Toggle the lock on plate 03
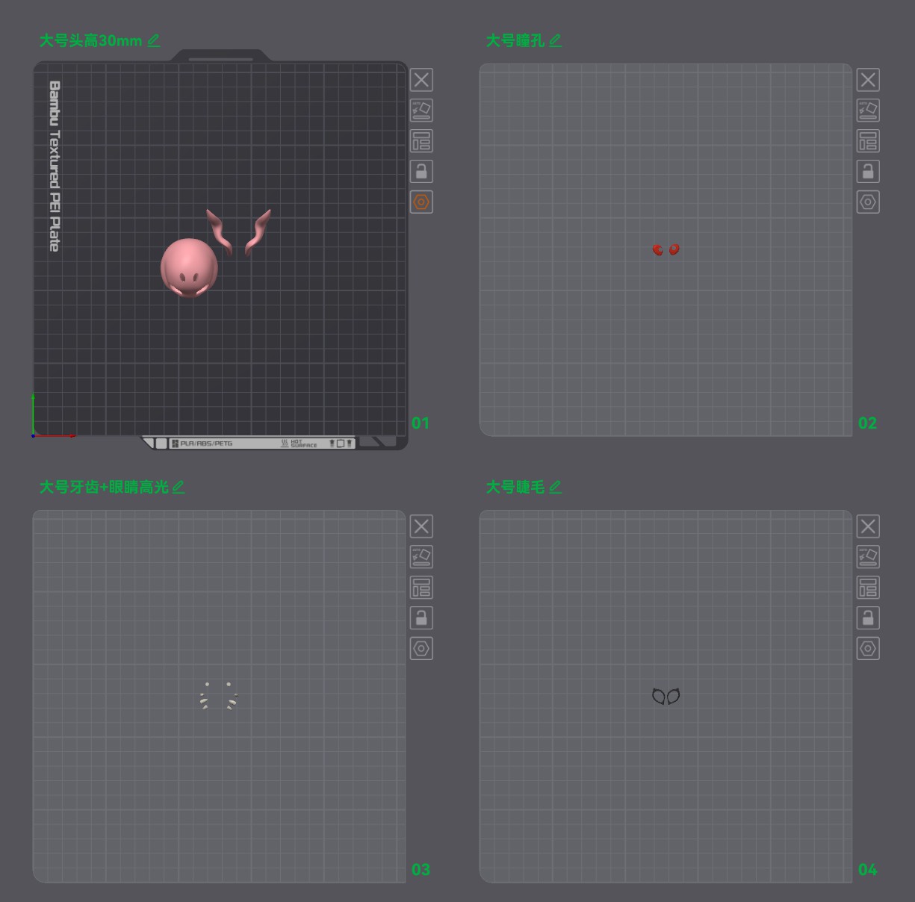 [x=421, y=618]
